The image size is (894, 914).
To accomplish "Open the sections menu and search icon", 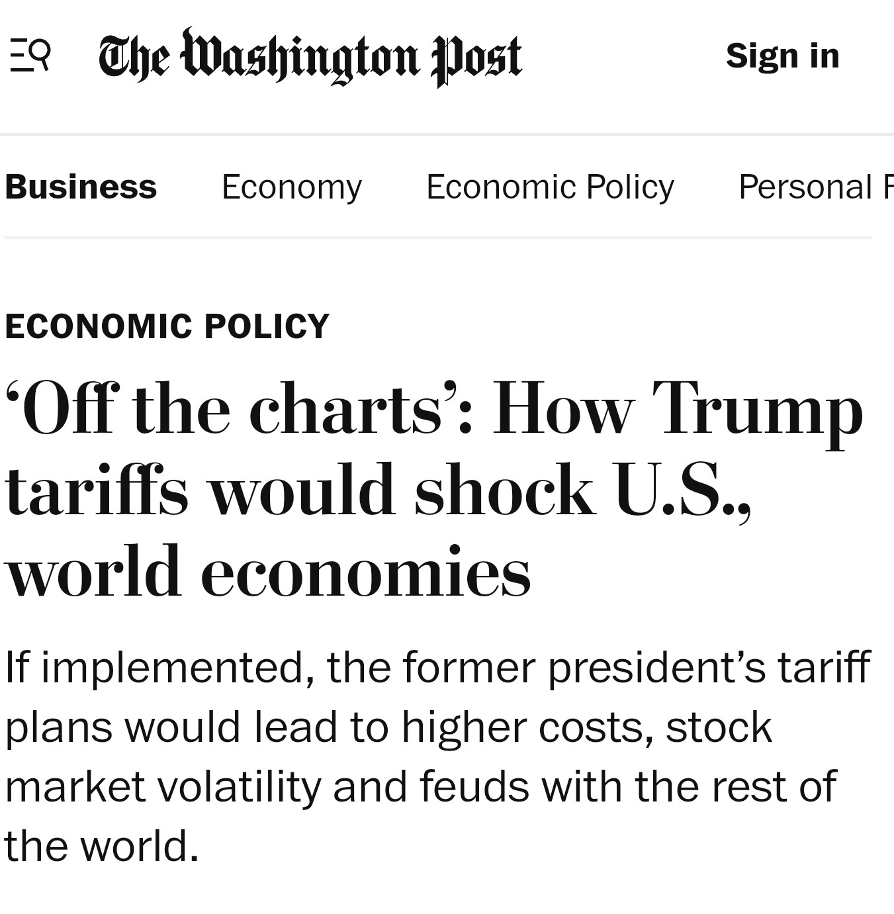I will point(30,56).
